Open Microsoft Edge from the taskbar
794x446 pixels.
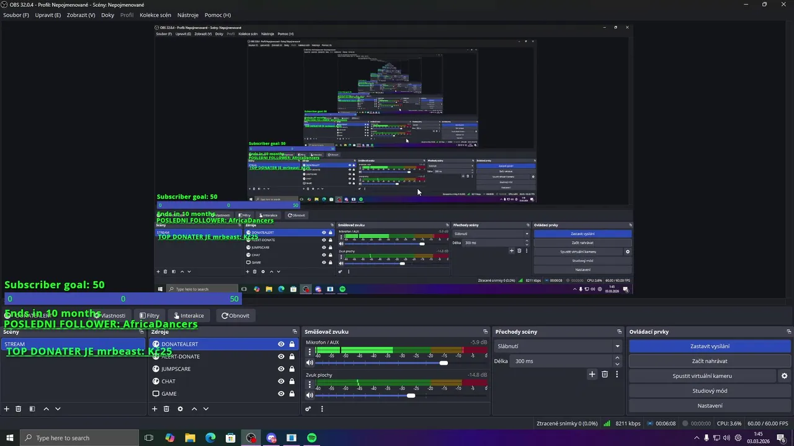coord(210,438)
